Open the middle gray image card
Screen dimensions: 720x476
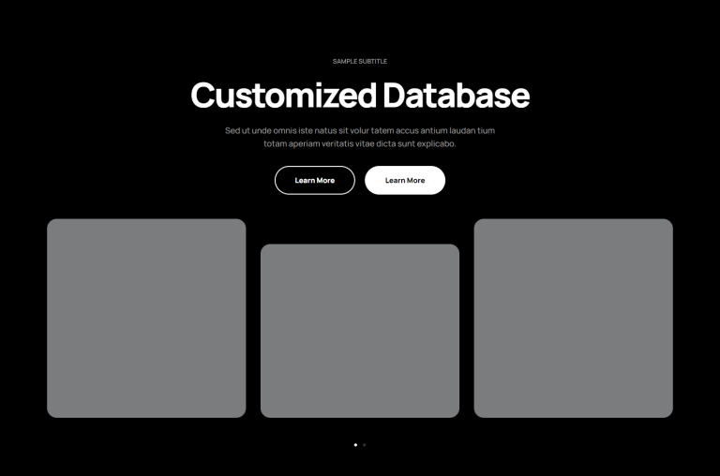(360, 331)
